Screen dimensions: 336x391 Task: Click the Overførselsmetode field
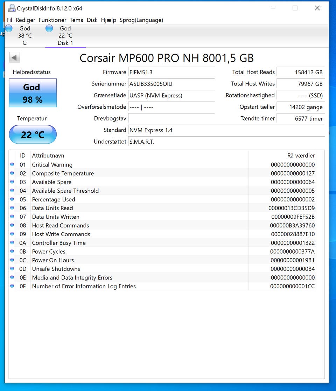(171, 107)
